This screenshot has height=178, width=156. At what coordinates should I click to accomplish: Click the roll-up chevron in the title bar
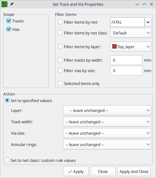(144, 4)
